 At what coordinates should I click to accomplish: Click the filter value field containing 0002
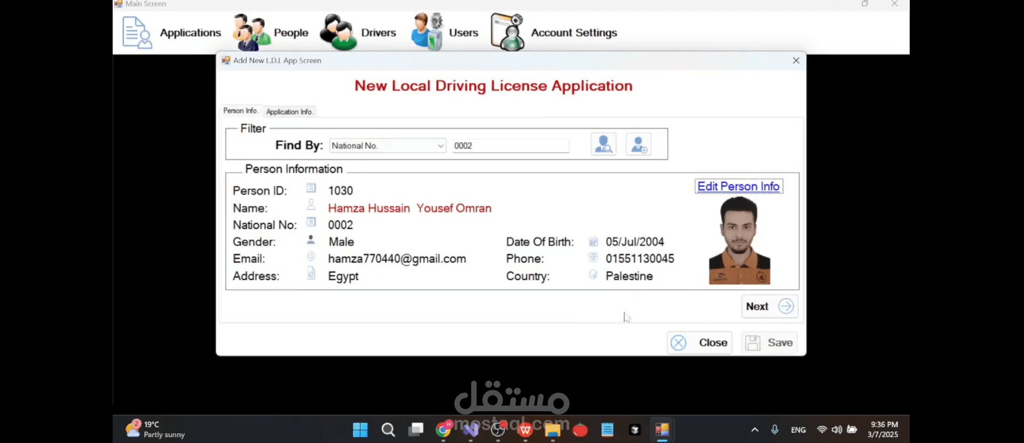tap(511, 146)
